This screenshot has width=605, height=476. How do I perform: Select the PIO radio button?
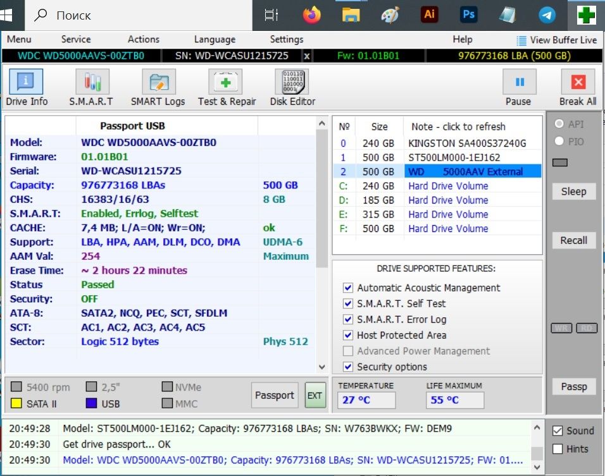point(559,141)
